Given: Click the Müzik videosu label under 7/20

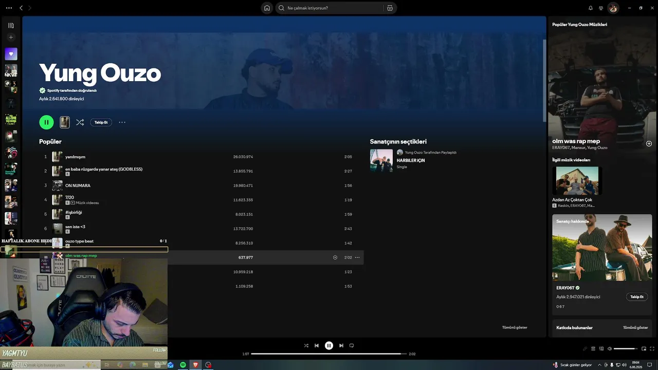Looking at the screenshot, I should [87, 203].
